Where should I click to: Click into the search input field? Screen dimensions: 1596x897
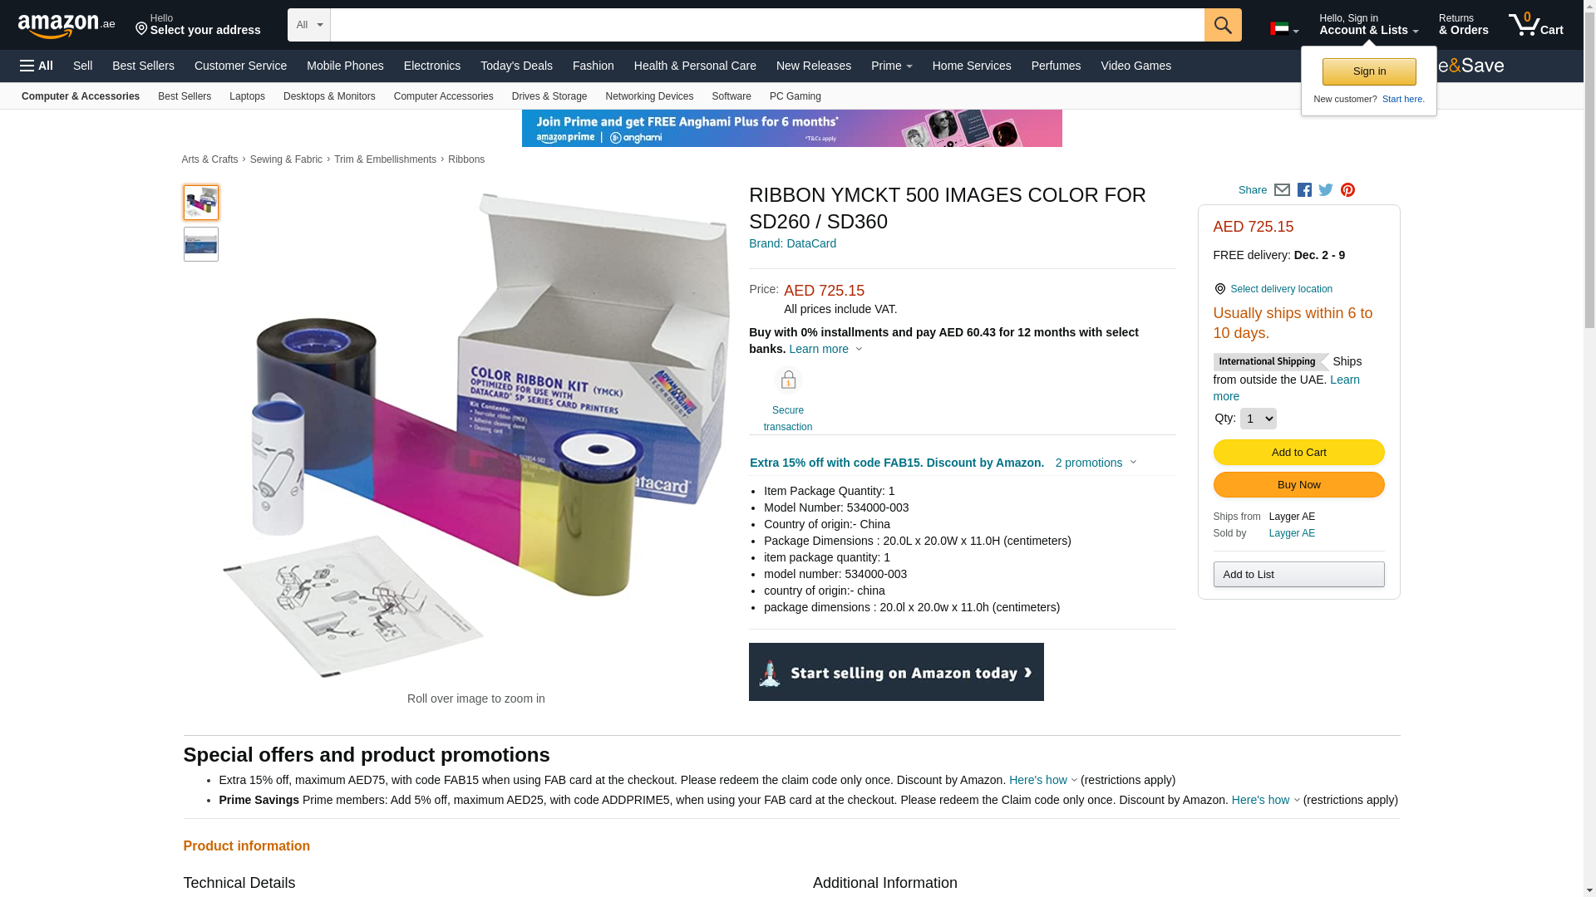(767, 25)
